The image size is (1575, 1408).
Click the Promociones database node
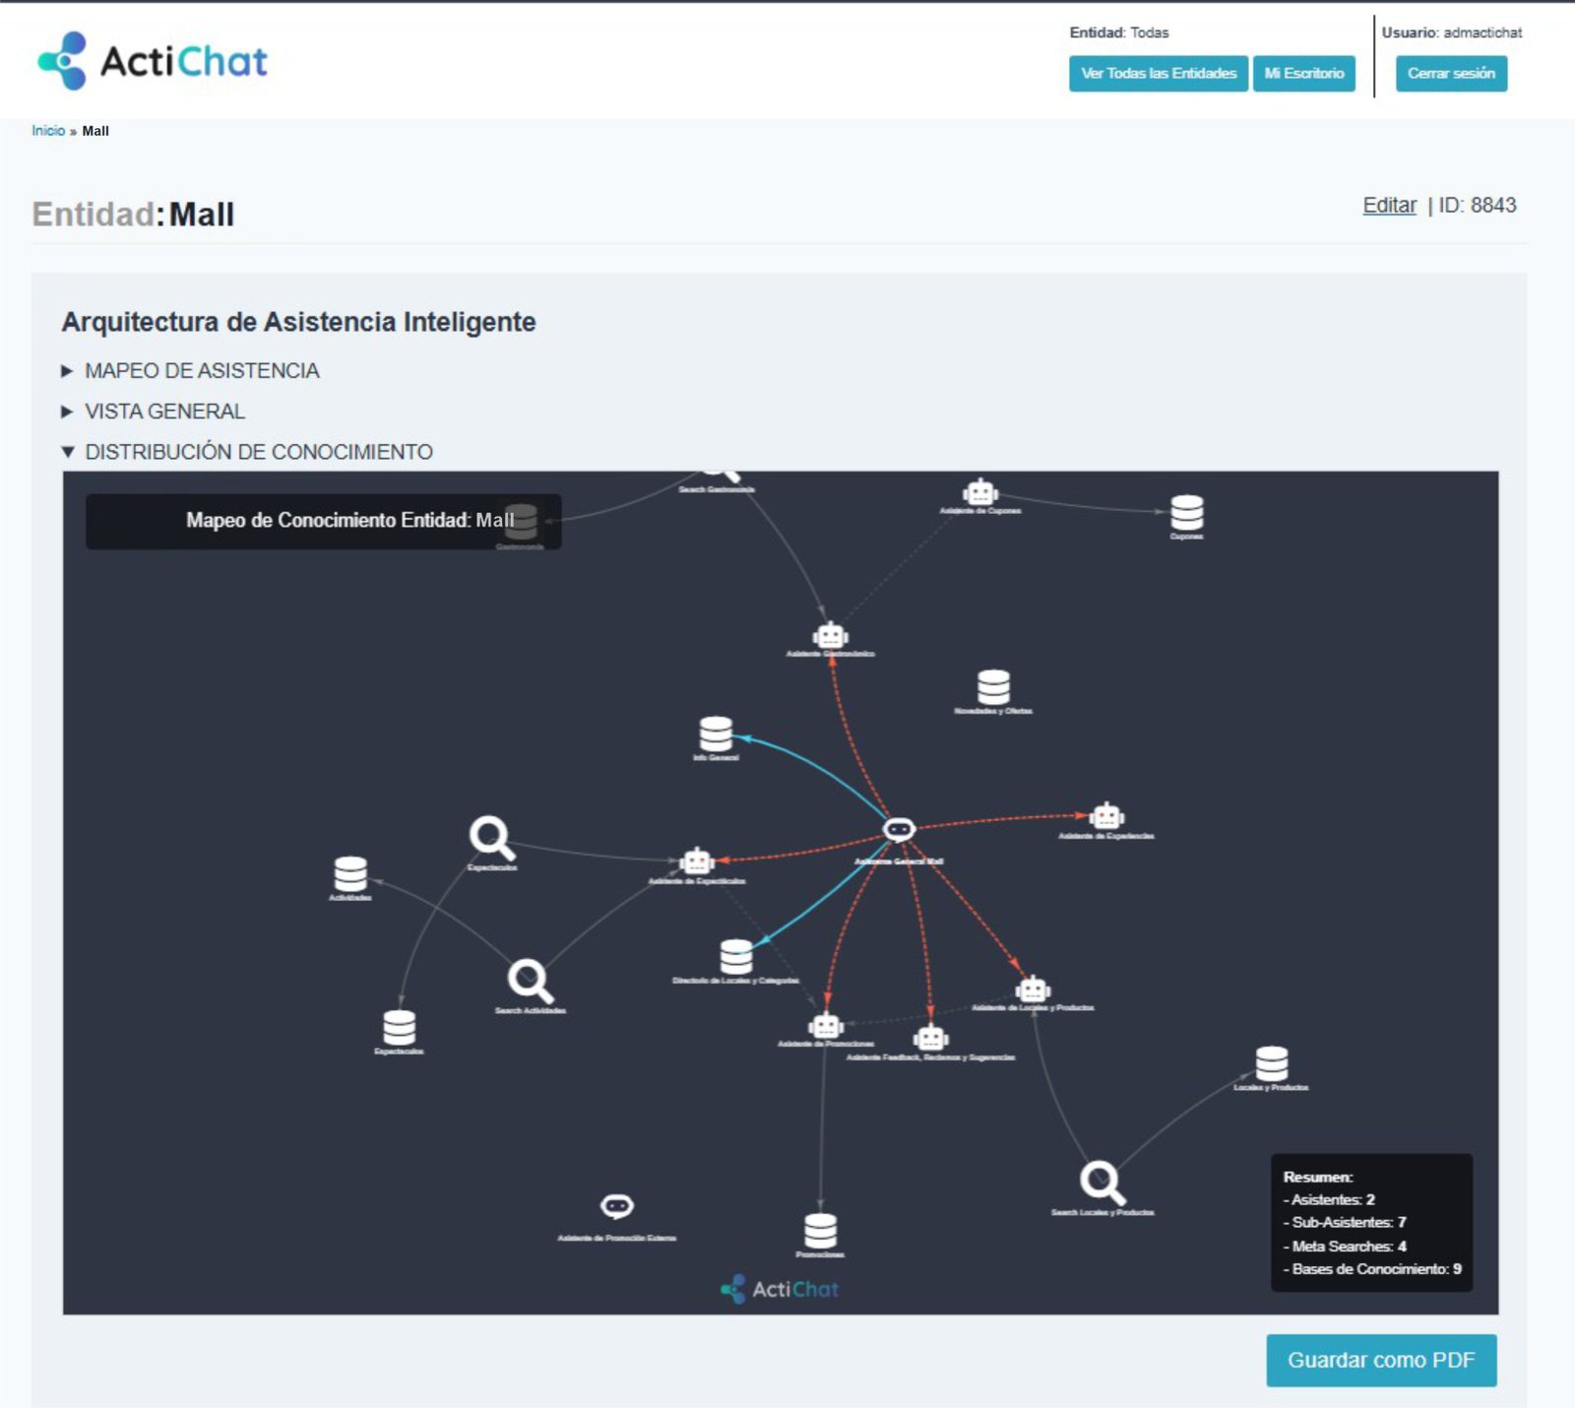click(x=820, y=1231)
